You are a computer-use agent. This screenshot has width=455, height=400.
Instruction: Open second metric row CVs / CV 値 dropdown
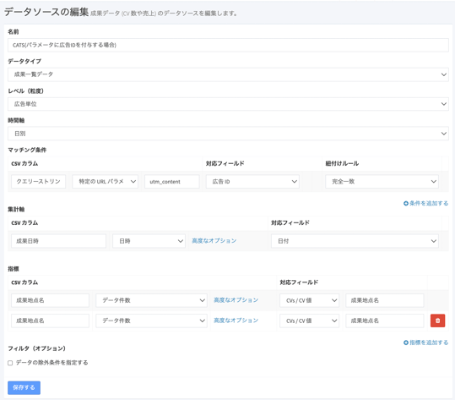[x=309, y=321]
